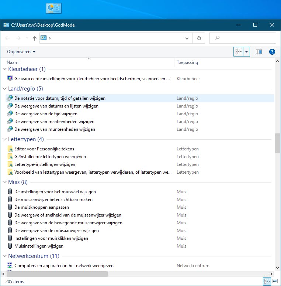Click the vertical scrollbar down arrow
Image resolution: width=281 pixels, height=286 pixels.
[x=277, y=268]
